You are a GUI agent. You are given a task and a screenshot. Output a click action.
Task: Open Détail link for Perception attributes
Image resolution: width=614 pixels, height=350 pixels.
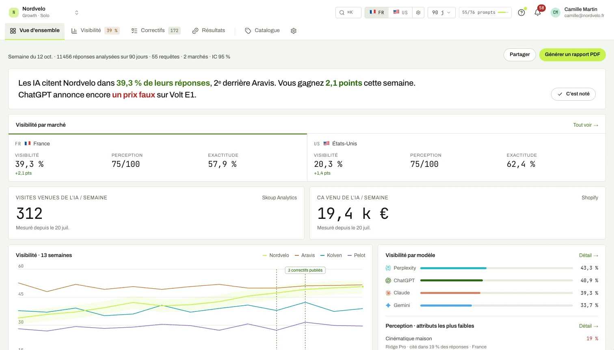[588, 326]
